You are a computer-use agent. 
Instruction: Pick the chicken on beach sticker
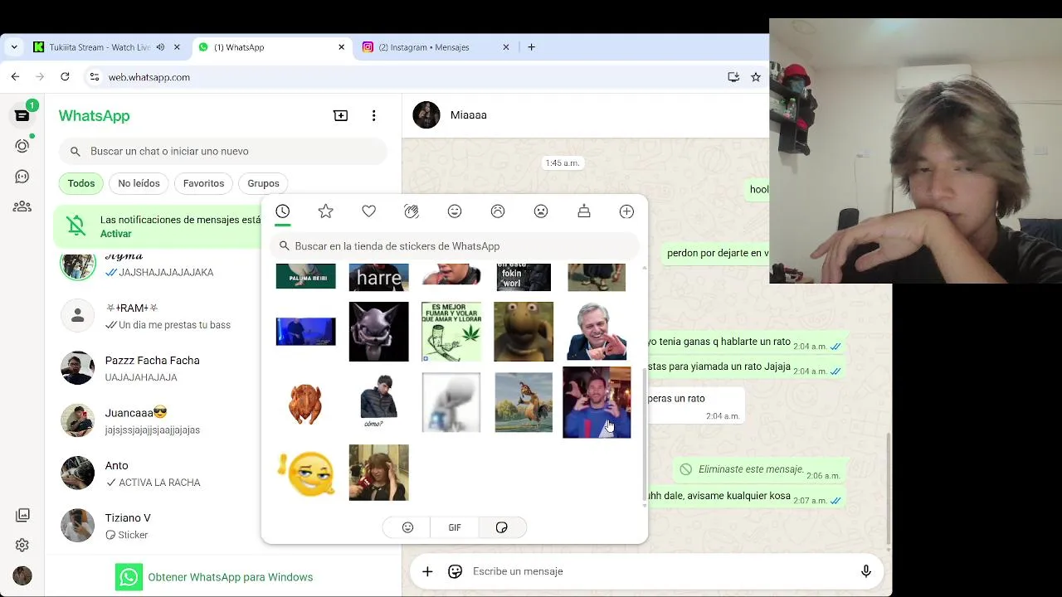524,403
